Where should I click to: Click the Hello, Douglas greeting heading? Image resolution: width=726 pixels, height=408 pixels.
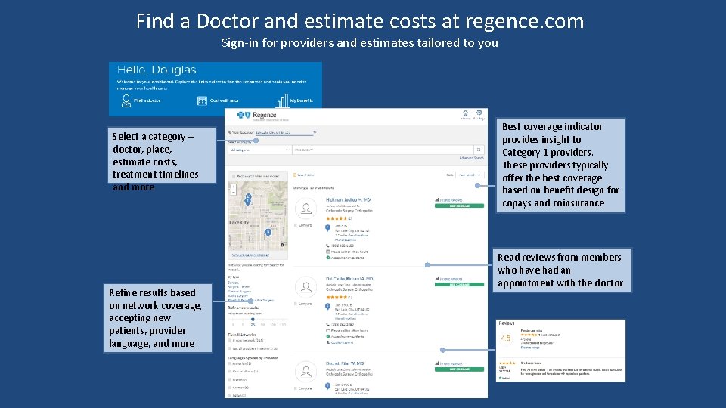pos(157,70)
